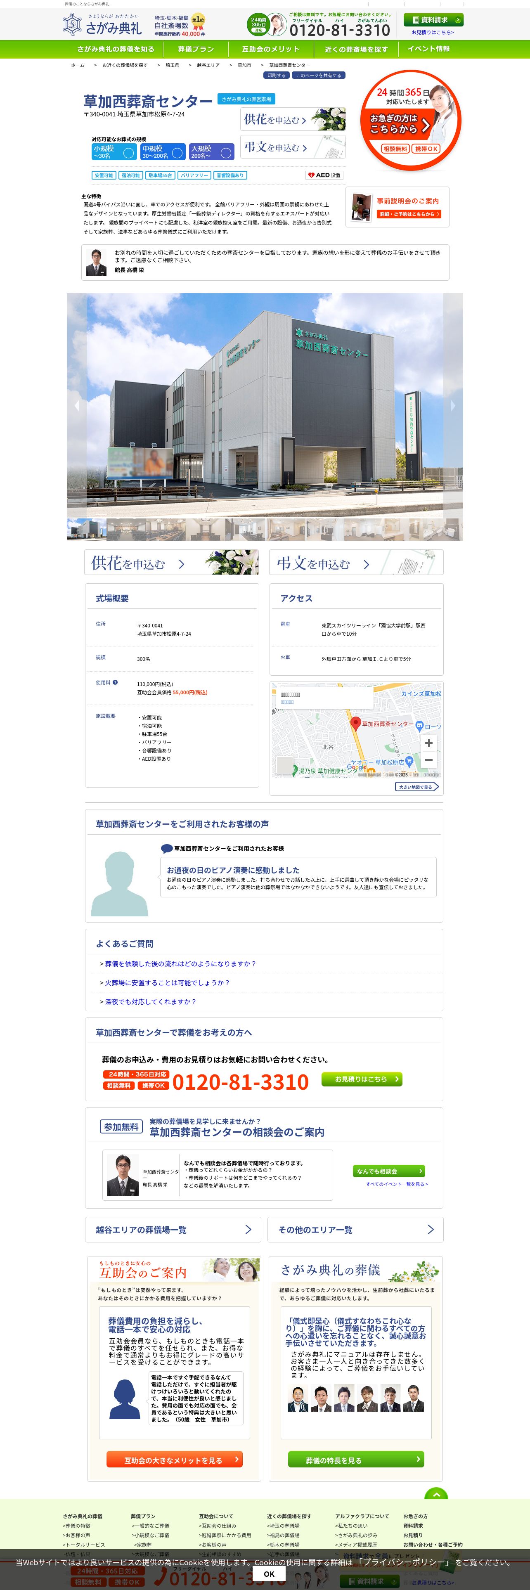530x1590 pixels.
Task: Click このページを共有する button
Action: (318, 75)
